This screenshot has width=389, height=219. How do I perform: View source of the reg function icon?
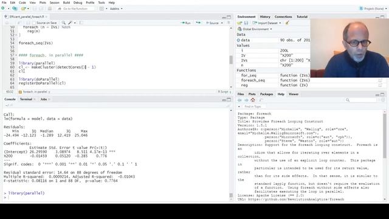[380, 85]
